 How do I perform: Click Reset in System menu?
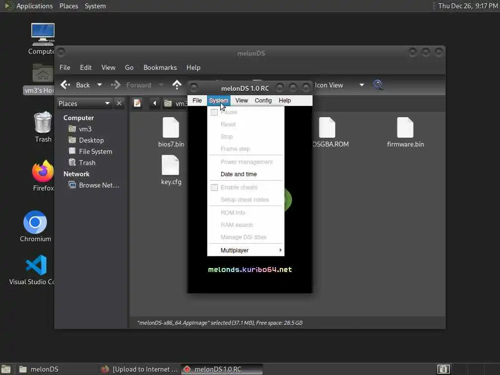click(246, 125)
